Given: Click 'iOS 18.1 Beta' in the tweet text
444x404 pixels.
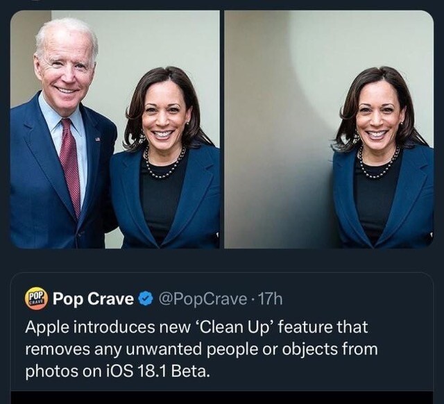Looking at the screenshot, I should pyautogui.click(x=160, y=371).
